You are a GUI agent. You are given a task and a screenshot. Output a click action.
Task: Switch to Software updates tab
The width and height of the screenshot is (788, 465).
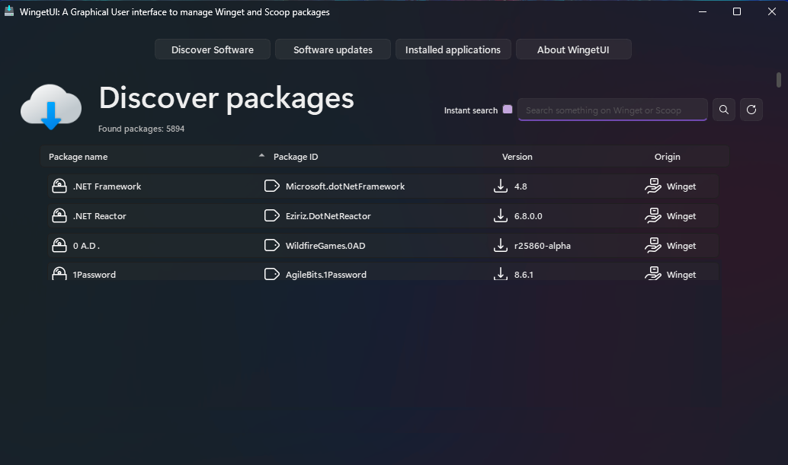pos(333,49)
